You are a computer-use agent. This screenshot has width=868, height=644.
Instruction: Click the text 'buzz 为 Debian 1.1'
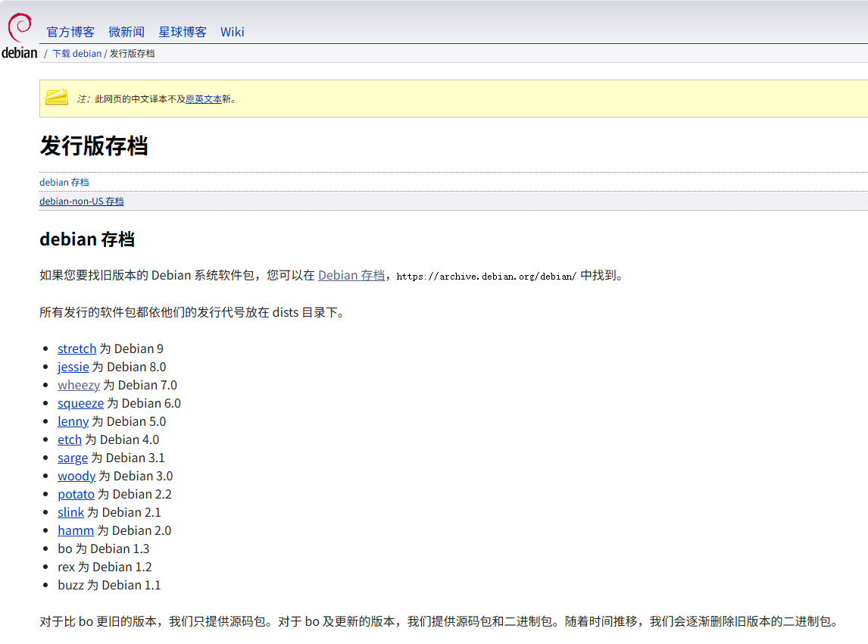click(x=109, y=586)
